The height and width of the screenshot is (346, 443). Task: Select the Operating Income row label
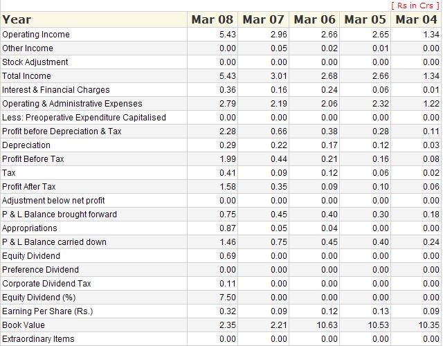36,35
